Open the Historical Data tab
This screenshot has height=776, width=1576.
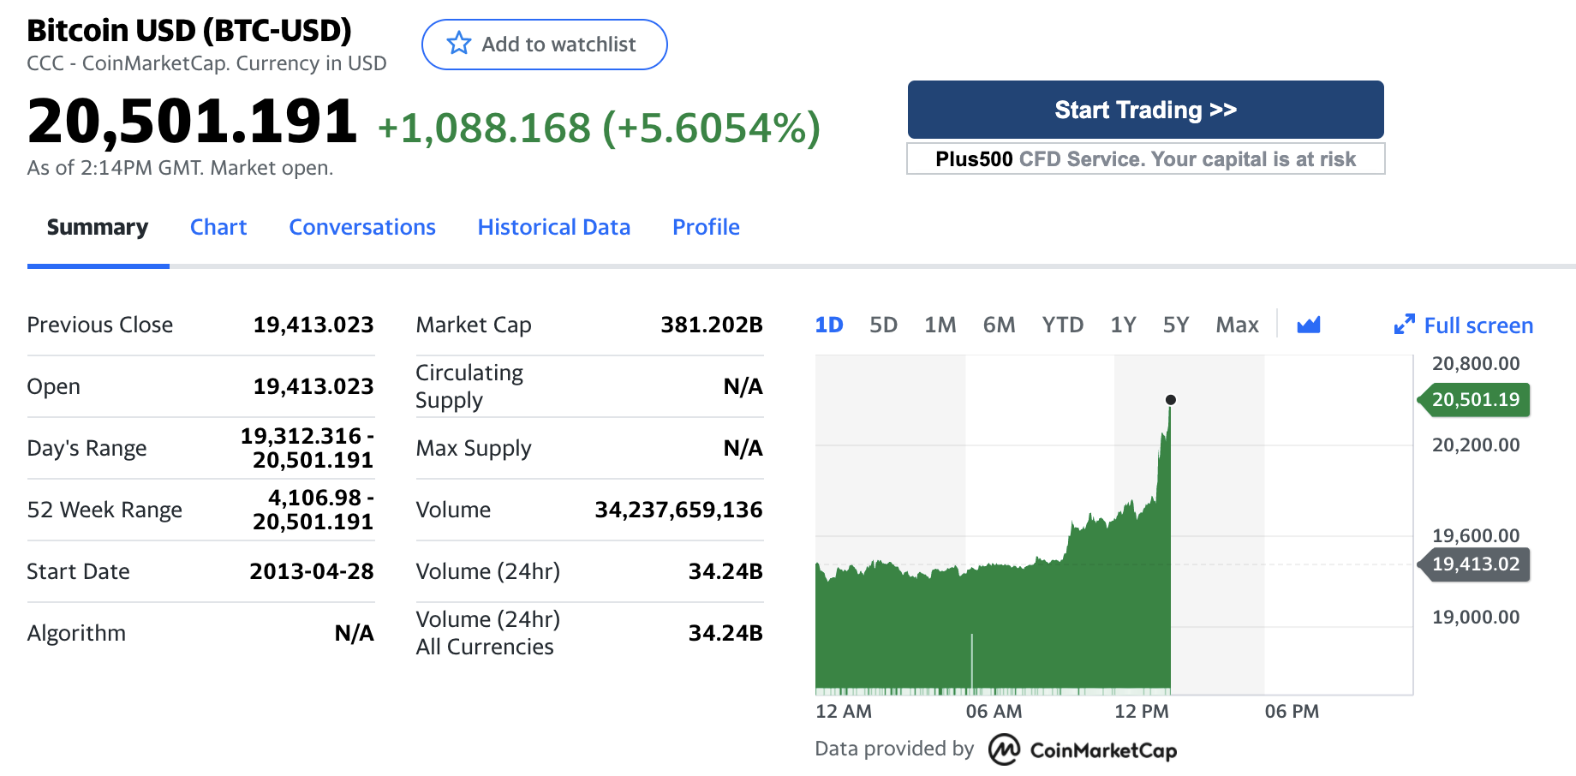554,227
